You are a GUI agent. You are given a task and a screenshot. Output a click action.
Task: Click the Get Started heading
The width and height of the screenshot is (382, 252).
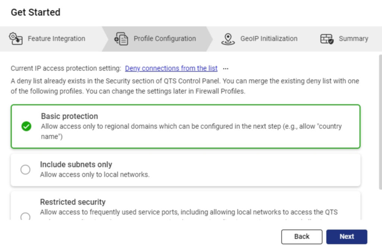click(35, 12)
